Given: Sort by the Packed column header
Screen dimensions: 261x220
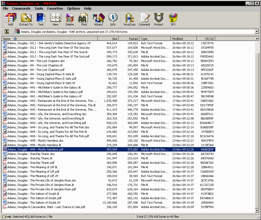Looking at the screenshot, I should (129, 39).
